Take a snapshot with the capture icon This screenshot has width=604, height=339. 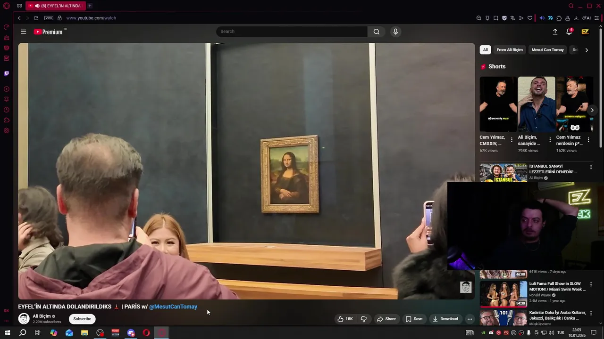[x=496, y=18]
